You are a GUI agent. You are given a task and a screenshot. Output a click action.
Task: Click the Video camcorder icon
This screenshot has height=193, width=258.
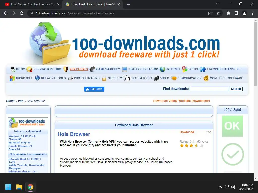pyautogui.click(x=156, y=78)
